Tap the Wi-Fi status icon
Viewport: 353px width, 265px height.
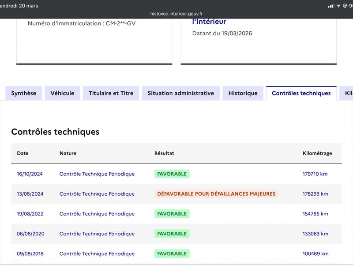(338, 6)
